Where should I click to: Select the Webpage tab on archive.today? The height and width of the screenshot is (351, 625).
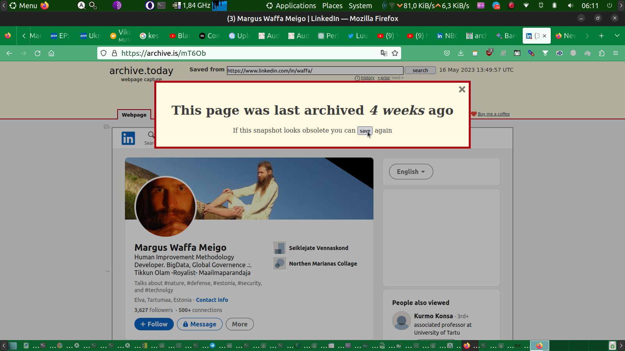(134, 115)
